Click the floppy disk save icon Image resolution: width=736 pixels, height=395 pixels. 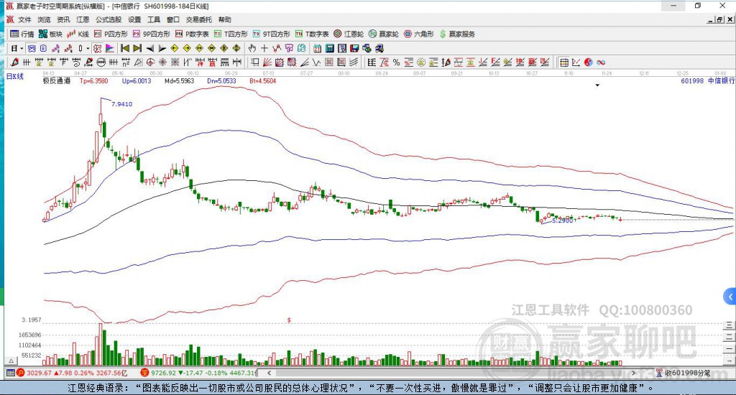[354, 48]
